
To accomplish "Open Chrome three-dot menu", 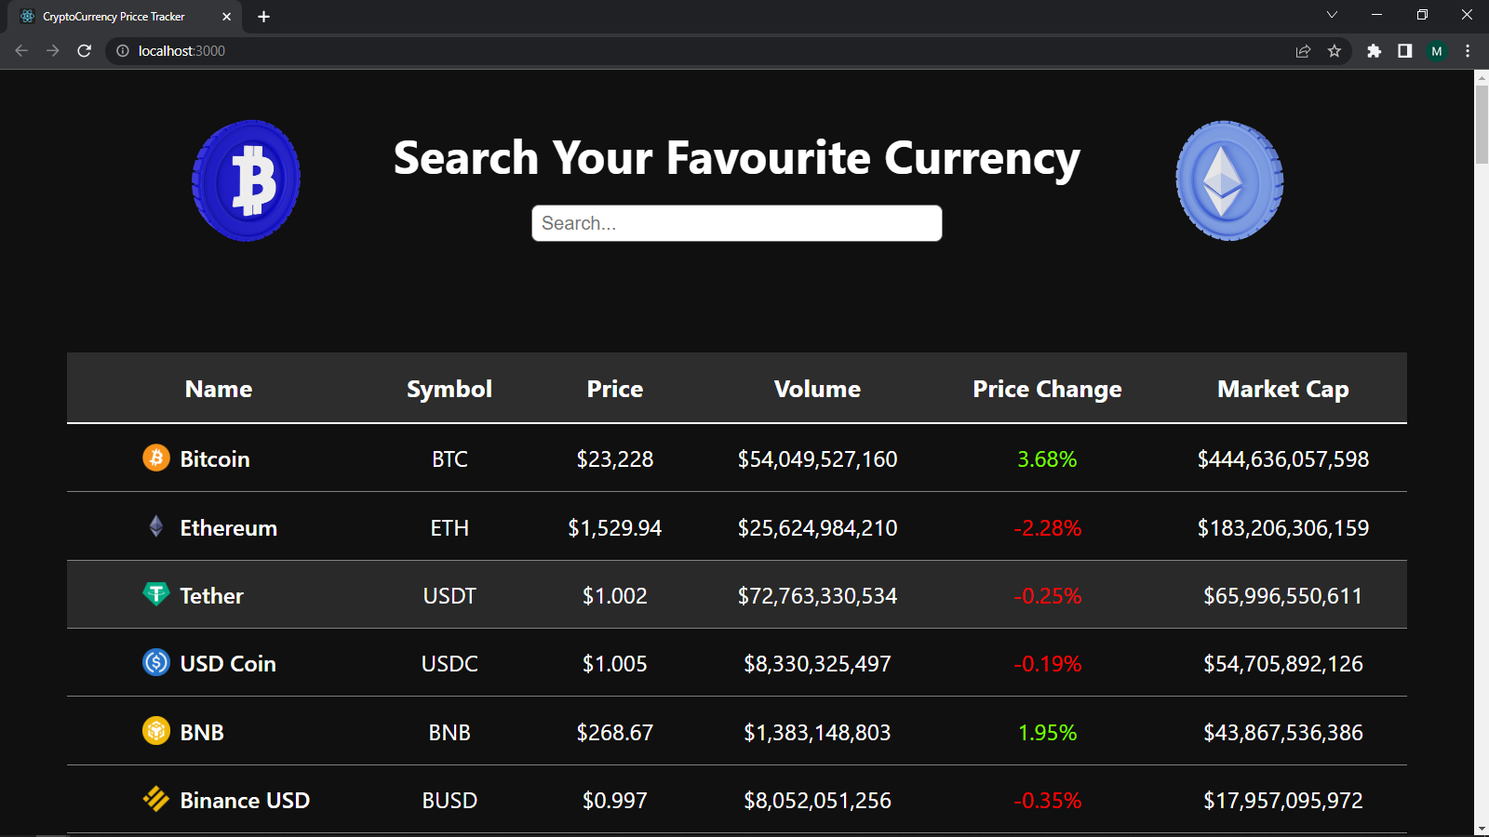I will coord(1468,51).
